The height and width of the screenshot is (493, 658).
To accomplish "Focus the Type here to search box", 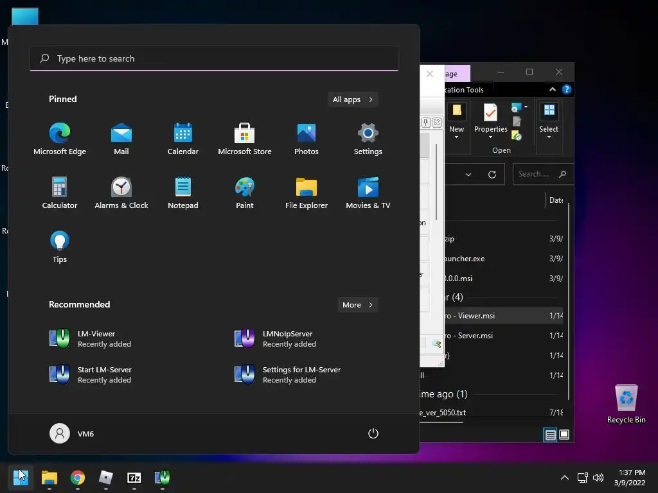I will tap(214, 58).
